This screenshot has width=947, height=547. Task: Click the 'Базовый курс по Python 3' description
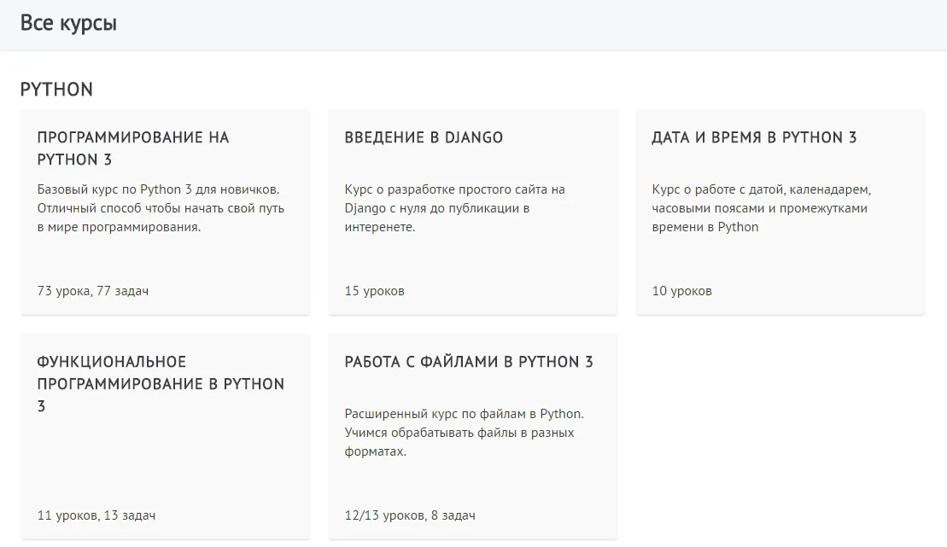pos(161,208)
